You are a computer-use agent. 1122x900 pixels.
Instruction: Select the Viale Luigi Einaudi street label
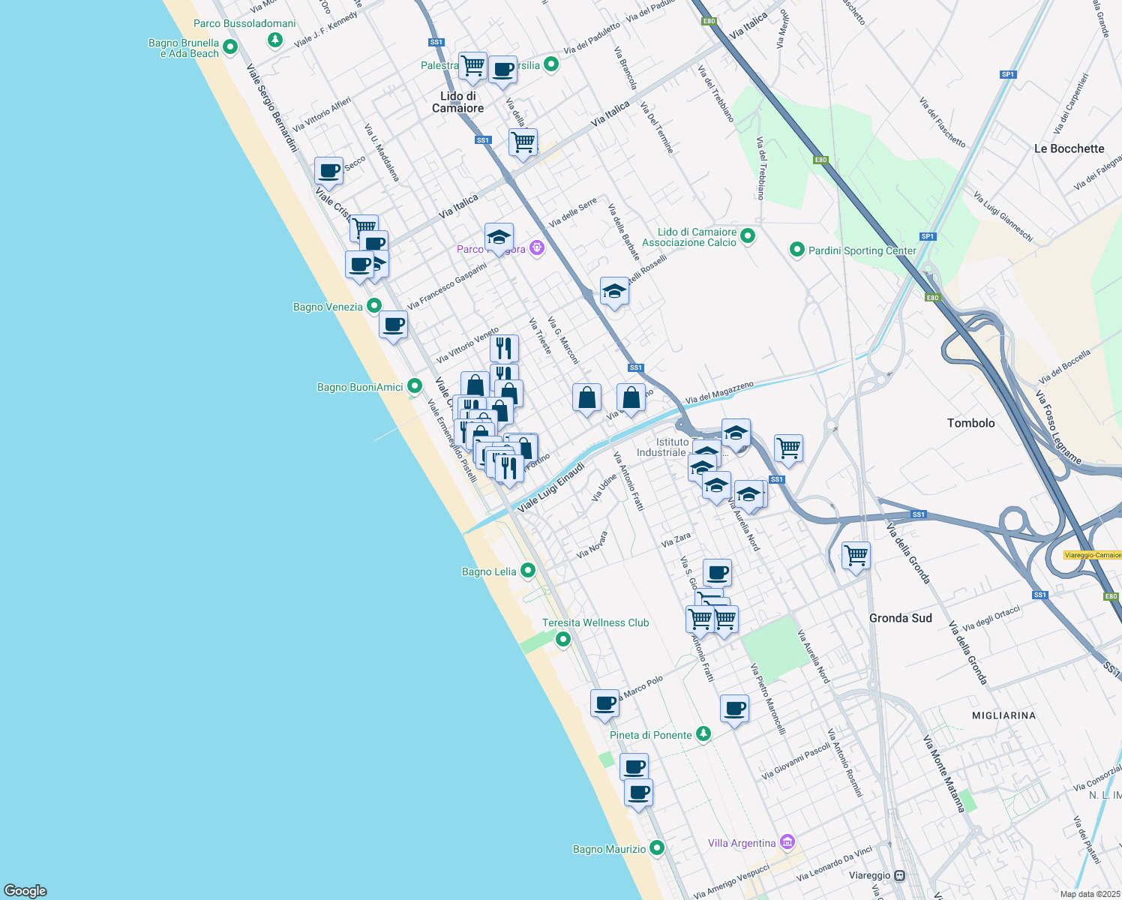click(x=550, y=487)
